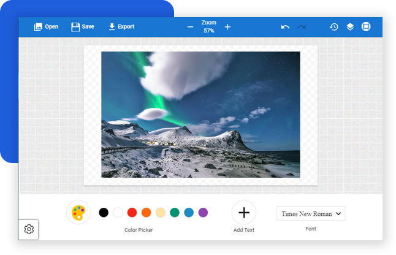This screenshot has width=396, height=255.
Task: Redo the last action
Action: (302, 27)
